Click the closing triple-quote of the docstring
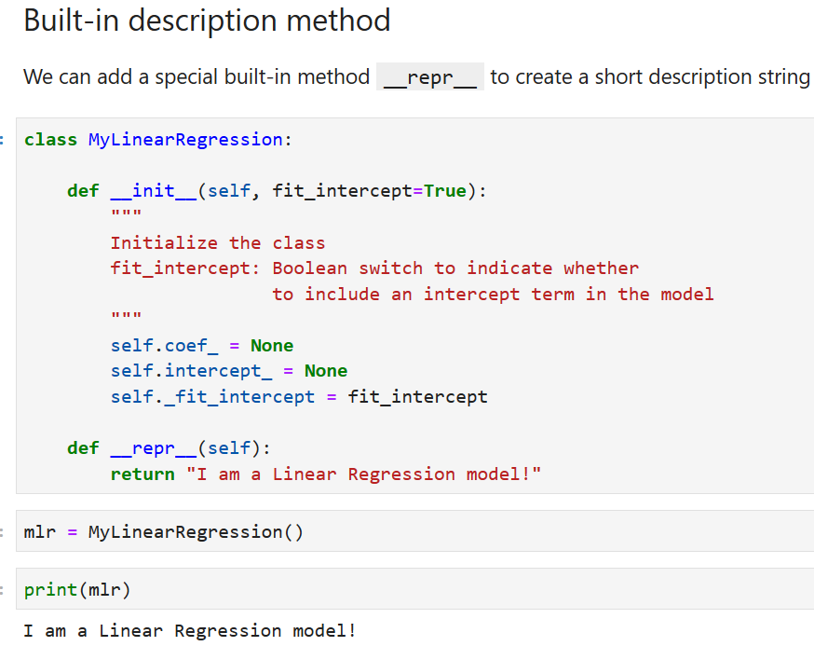The width and height of the screenshot is (814, 646). coord(126,317)
